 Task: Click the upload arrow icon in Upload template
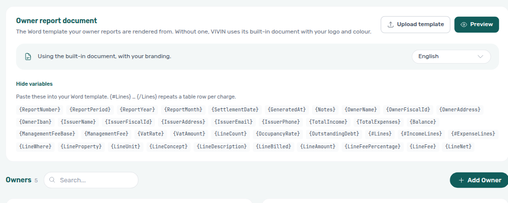click(x=391, y=25)
